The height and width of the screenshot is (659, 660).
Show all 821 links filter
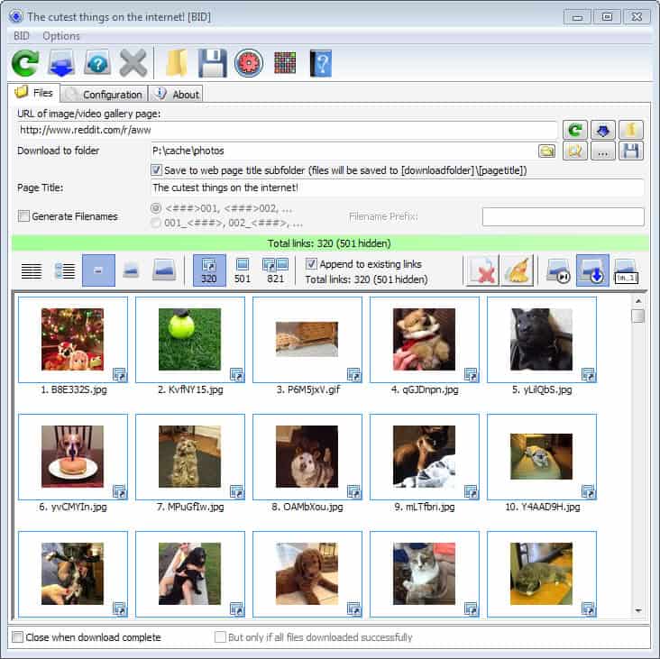tap(275, 270)
